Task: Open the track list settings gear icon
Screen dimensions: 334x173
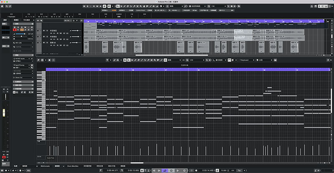Action: point(73,21)
